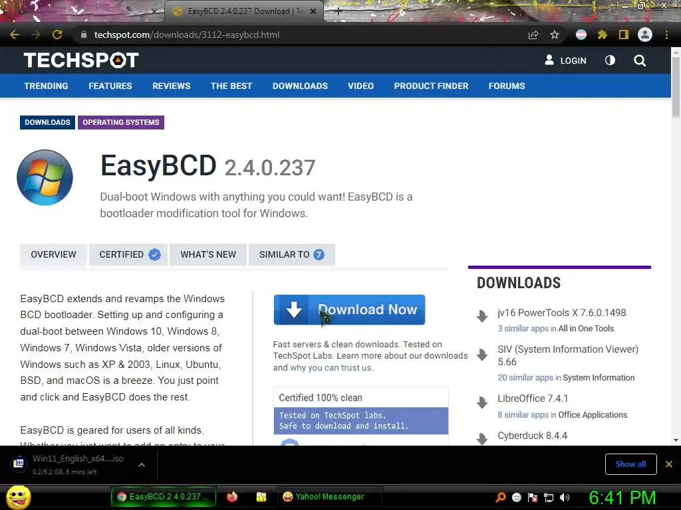Click 'System Information' category link
The height and width of the screenshot is (510, 681).
coord(599,378)
